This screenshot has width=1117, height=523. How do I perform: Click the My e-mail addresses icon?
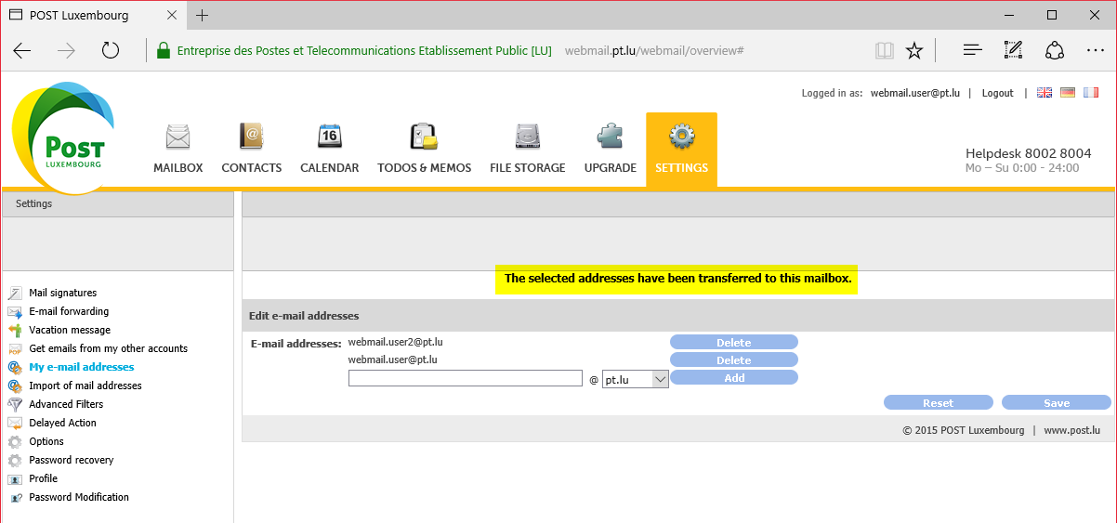[15, 367]
